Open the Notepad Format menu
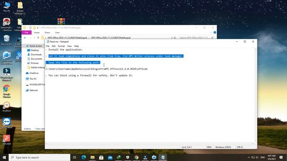This screenshot has height=161, width=287. click(x=61, y=46)
